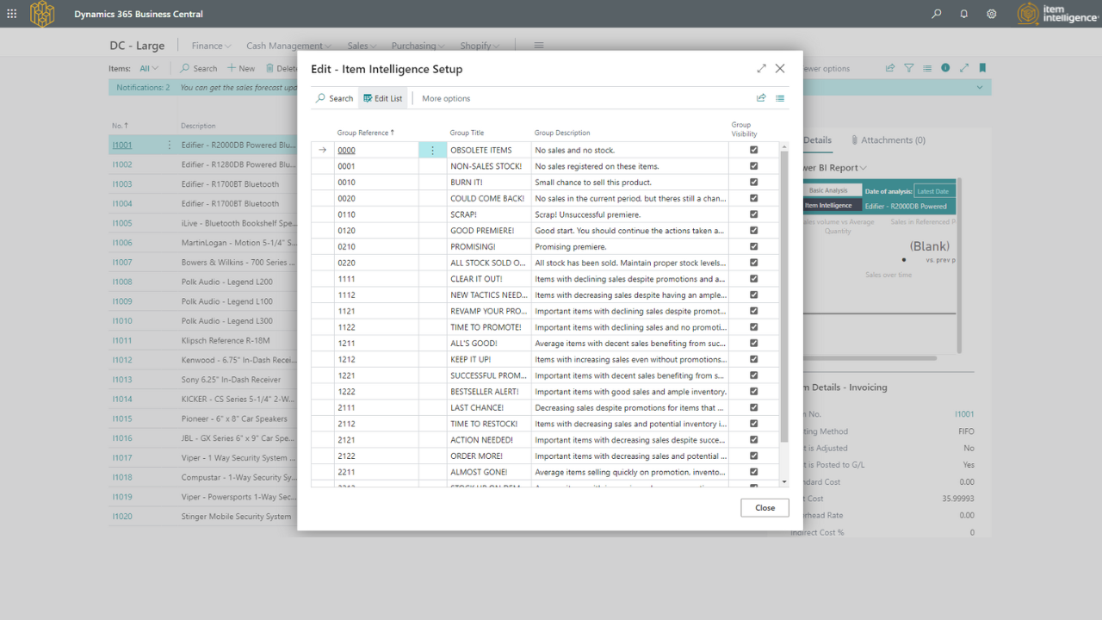Open the three-dot menu for item I1001
The image size is (1102, 620).
(169, 145)
